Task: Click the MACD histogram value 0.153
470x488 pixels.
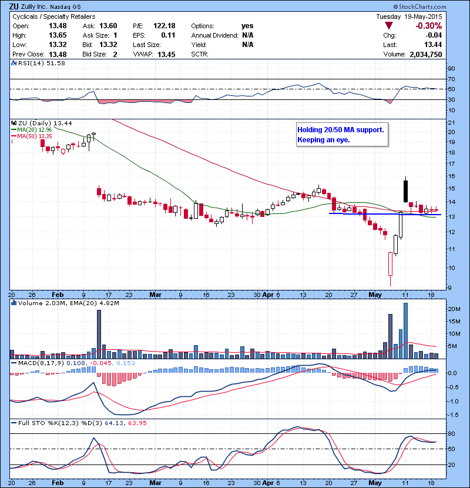Action: [126, 363]
